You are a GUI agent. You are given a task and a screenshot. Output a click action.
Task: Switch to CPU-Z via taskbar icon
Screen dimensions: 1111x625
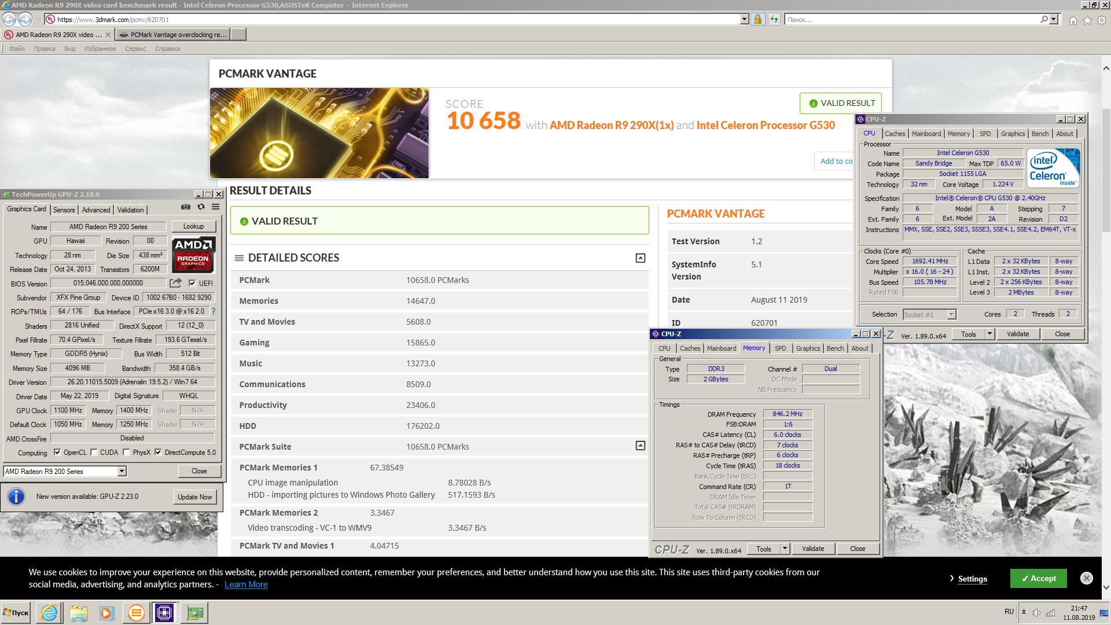click(x=164, y=612)
